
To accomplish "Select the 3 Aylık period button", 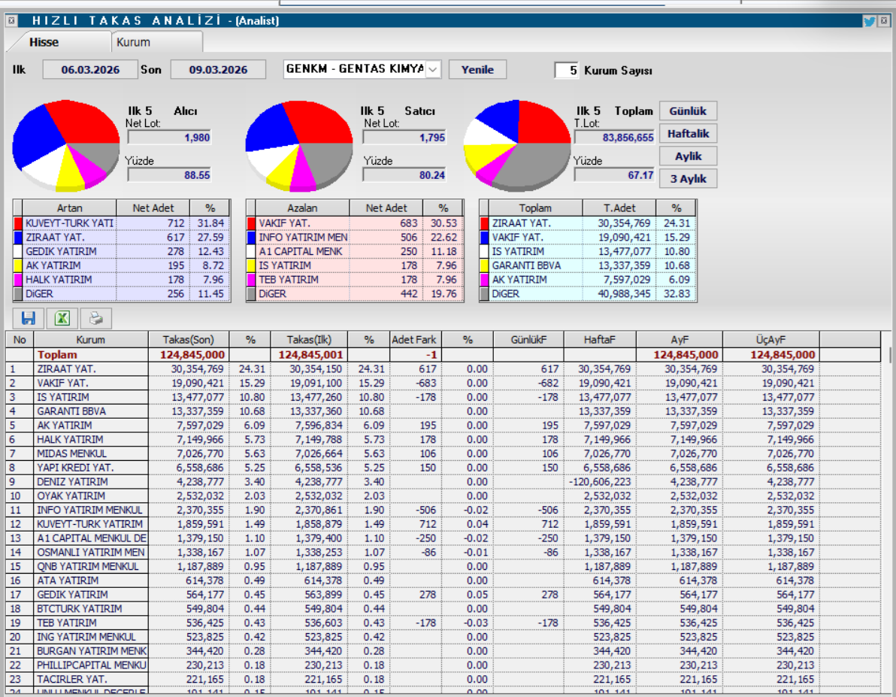I will click(x=688, y=179).
